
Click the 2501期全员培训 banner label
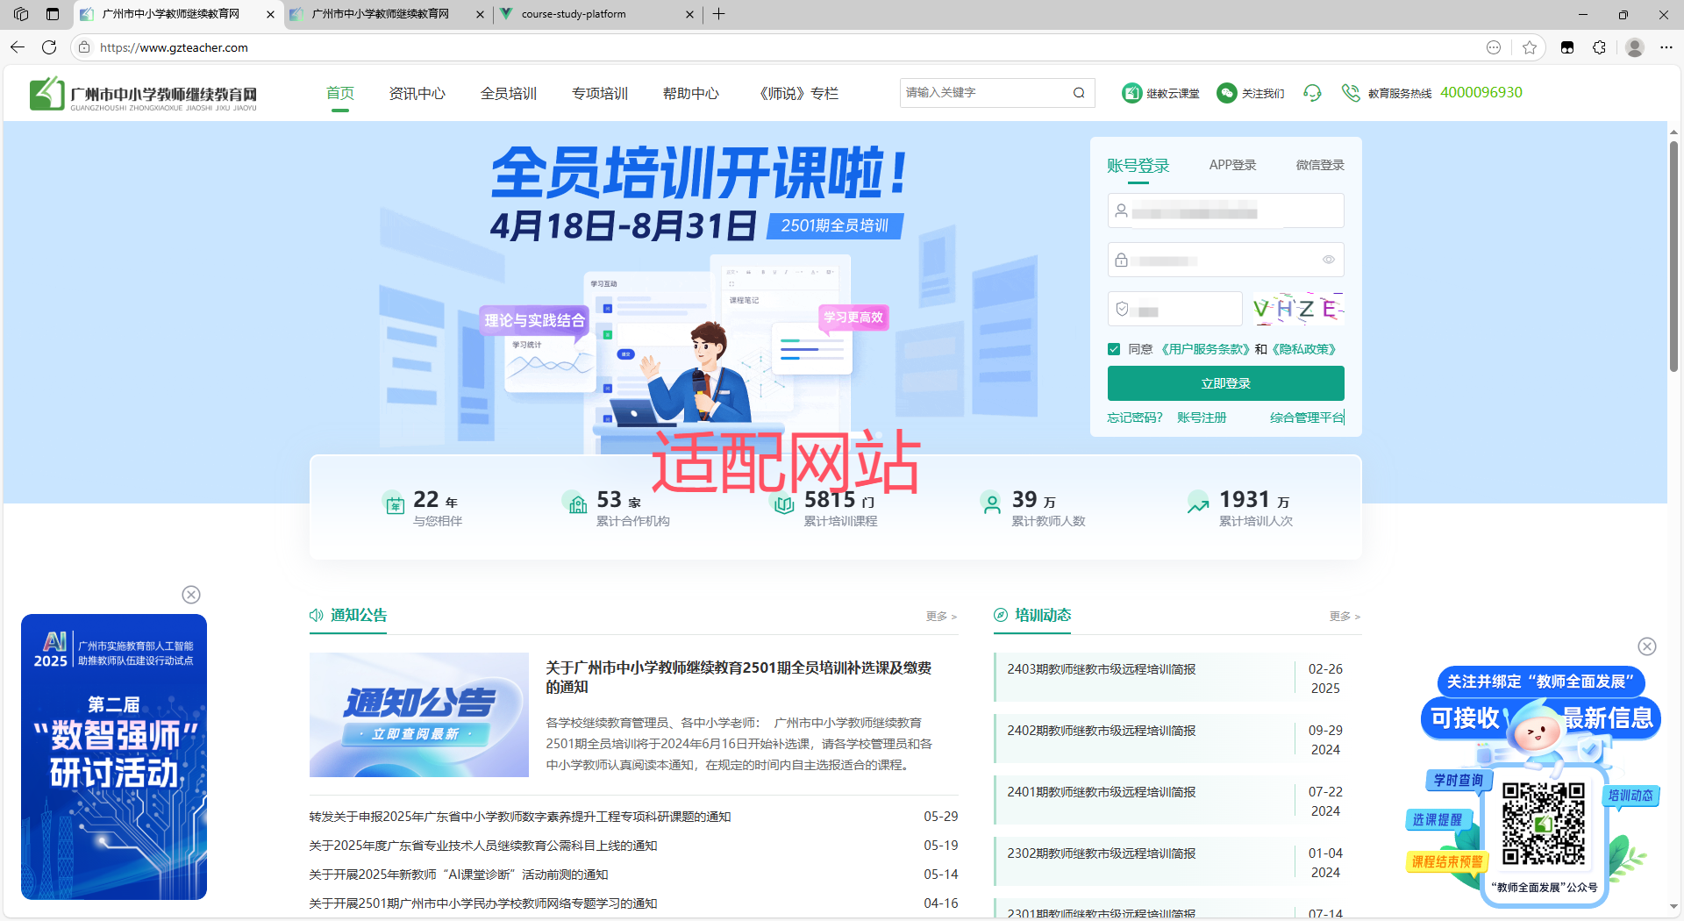[835, 225]
